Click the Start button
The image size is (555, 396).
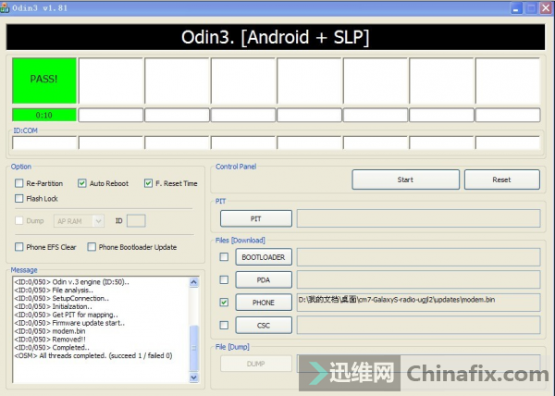tap(406, 179)
